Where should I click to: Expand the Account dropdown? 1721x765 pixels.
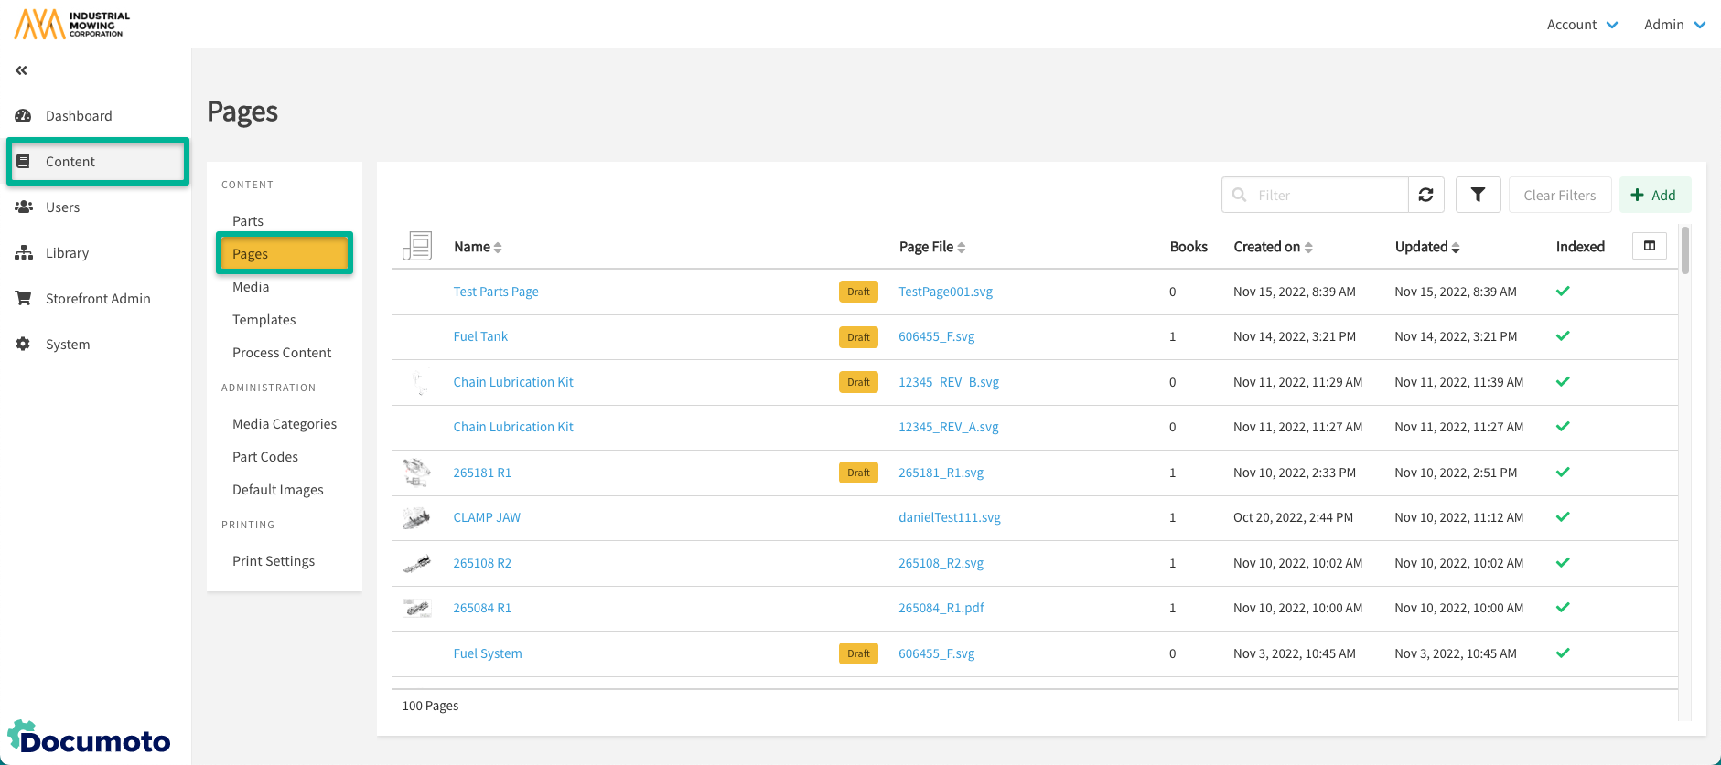[x=1582, y=25]
